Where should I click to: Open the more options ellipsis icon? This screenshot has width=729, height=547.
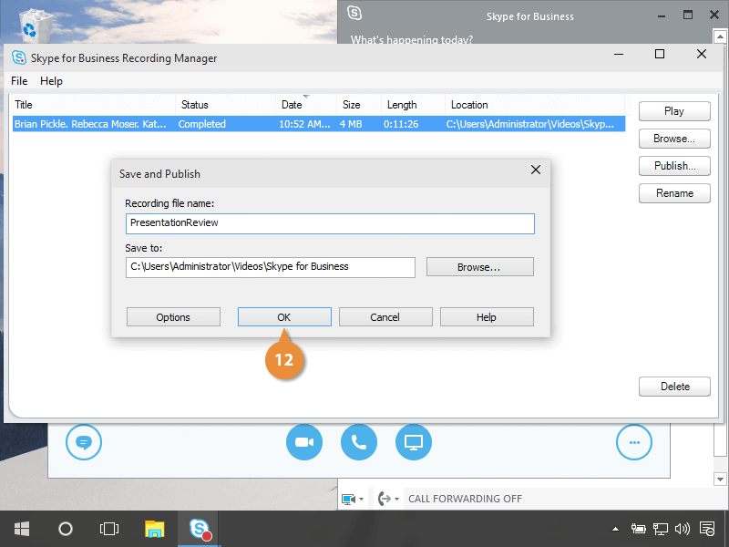click(634, 443)
